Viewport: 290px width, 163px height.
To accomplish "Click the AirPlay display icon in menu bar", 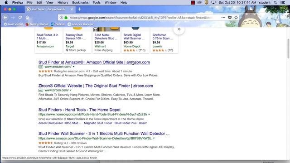I will (213, 3).
